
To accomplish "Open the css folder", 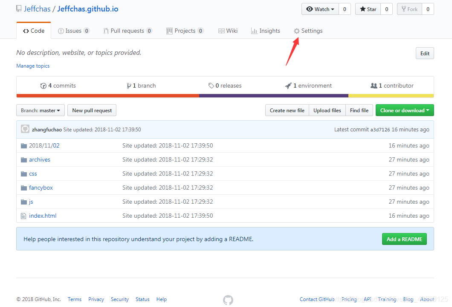I will (x=33, y=173).
